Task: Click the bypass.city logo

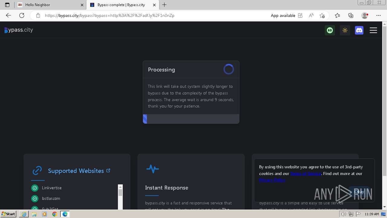Action: pyautogui.click(x=19, y=30)
